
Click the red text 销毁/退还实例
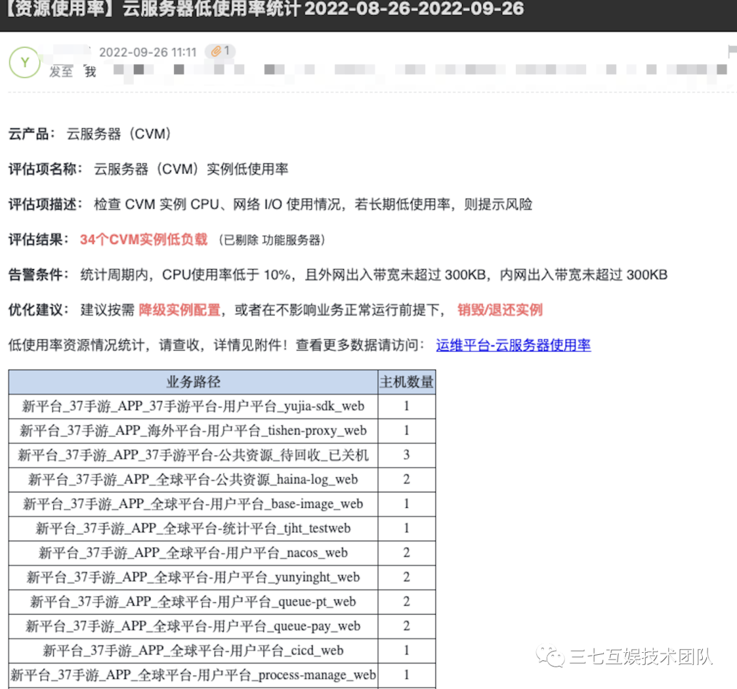coord(500,310)
